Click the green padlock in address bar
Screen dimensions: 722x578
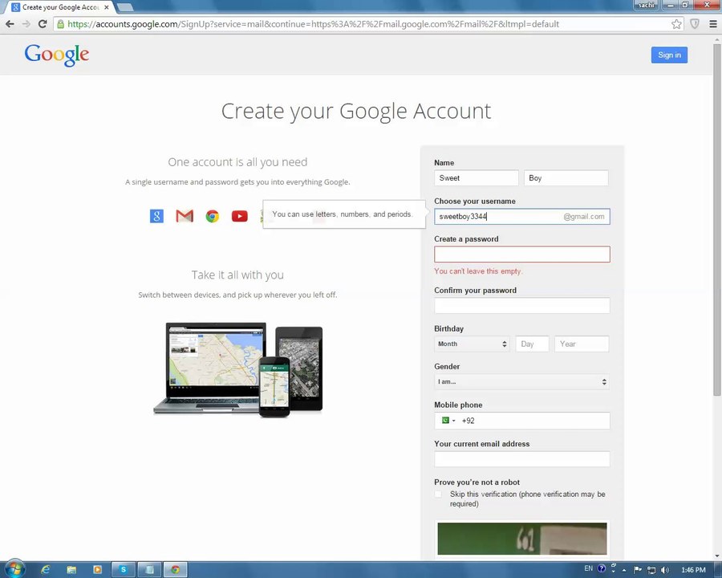[x=60, y=24]
